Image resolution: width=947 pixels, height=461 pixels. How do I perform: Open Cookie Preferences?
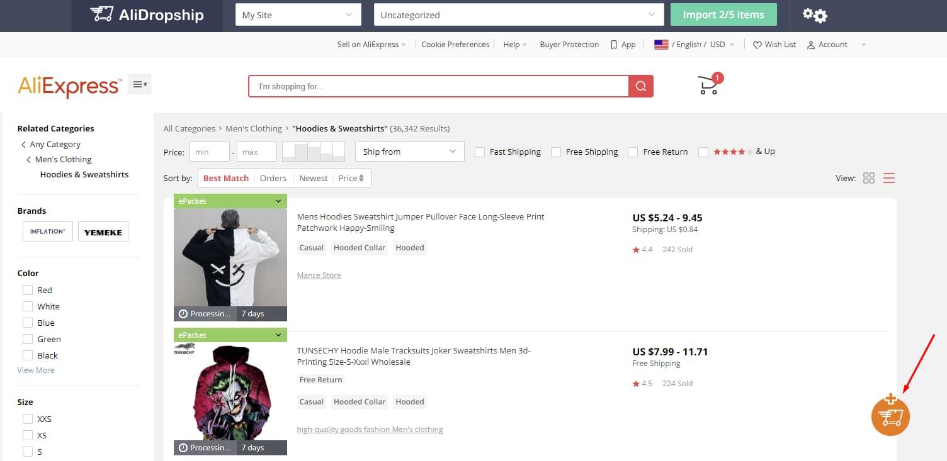[x=455, y=45]
